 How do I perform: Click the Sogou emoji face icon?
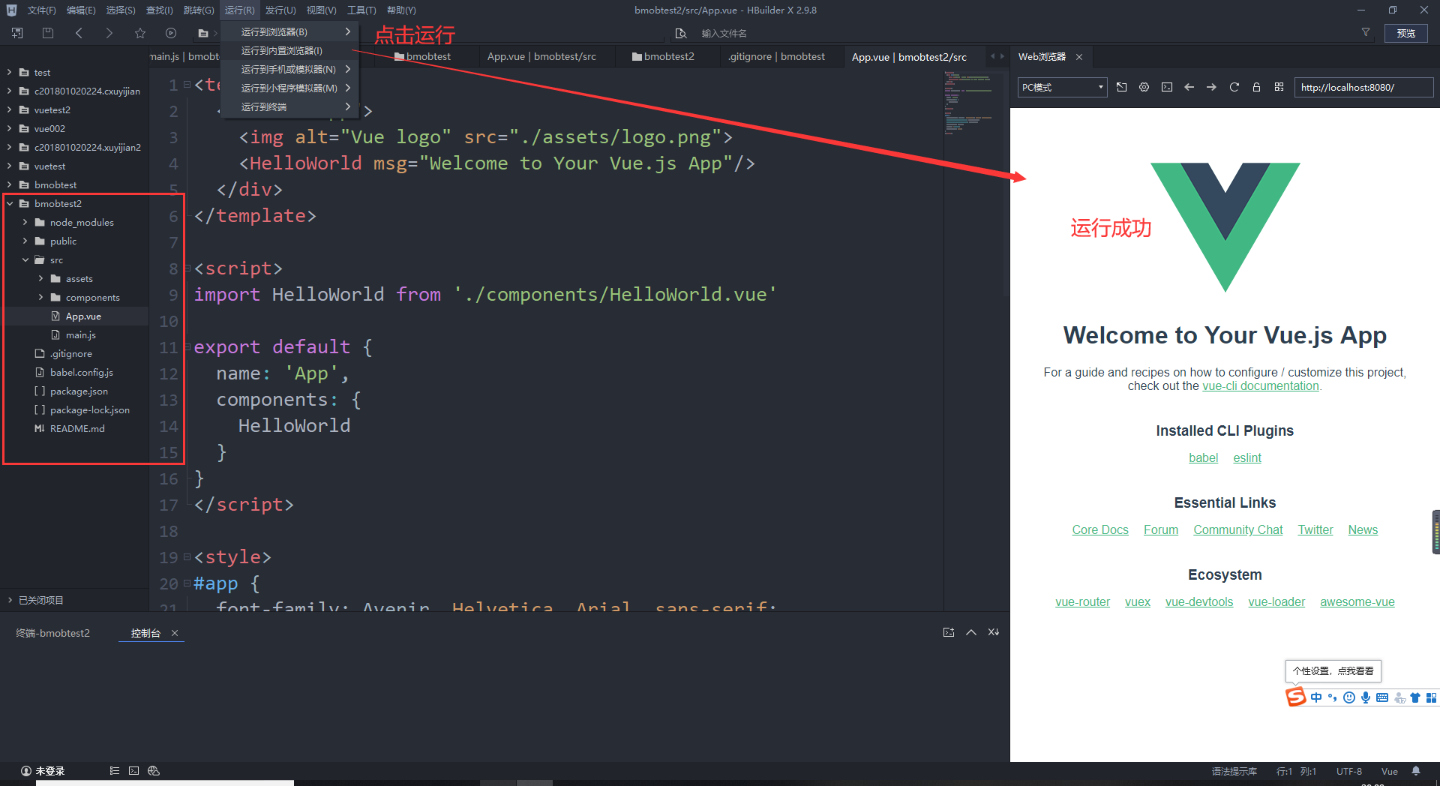(x=1349, y=697)
